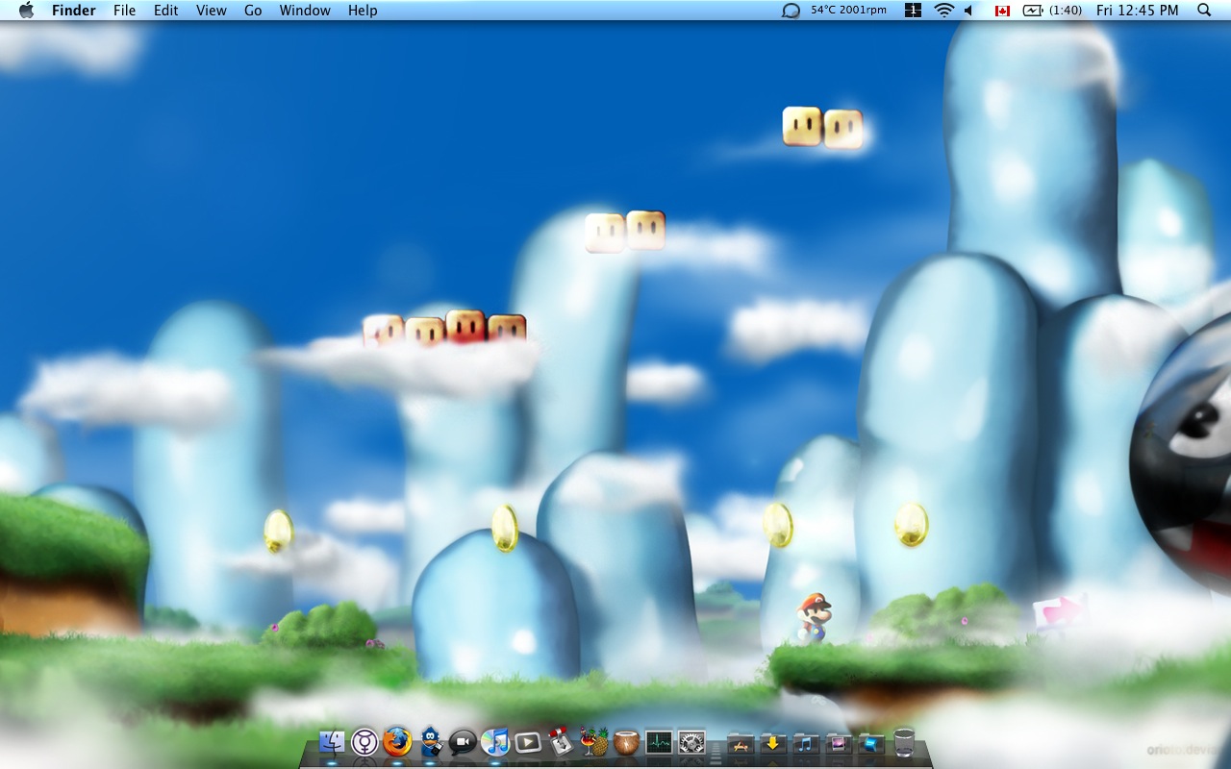This screenshot has height=769, width=1231.
Task: Open HandBrake cocktail pineapple icon
Action: click(593, 742)
